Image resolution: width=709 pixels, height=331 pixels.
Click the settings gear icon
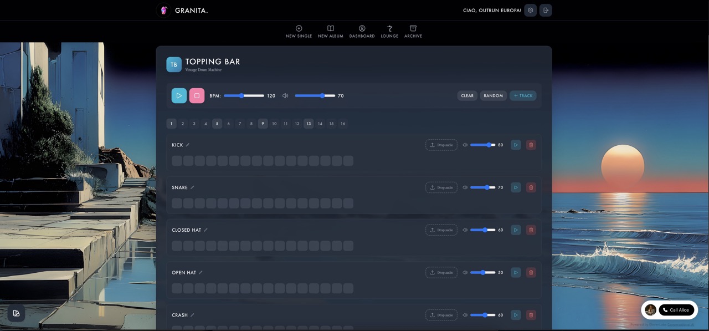pyautogui.click(x=531, y=10)
